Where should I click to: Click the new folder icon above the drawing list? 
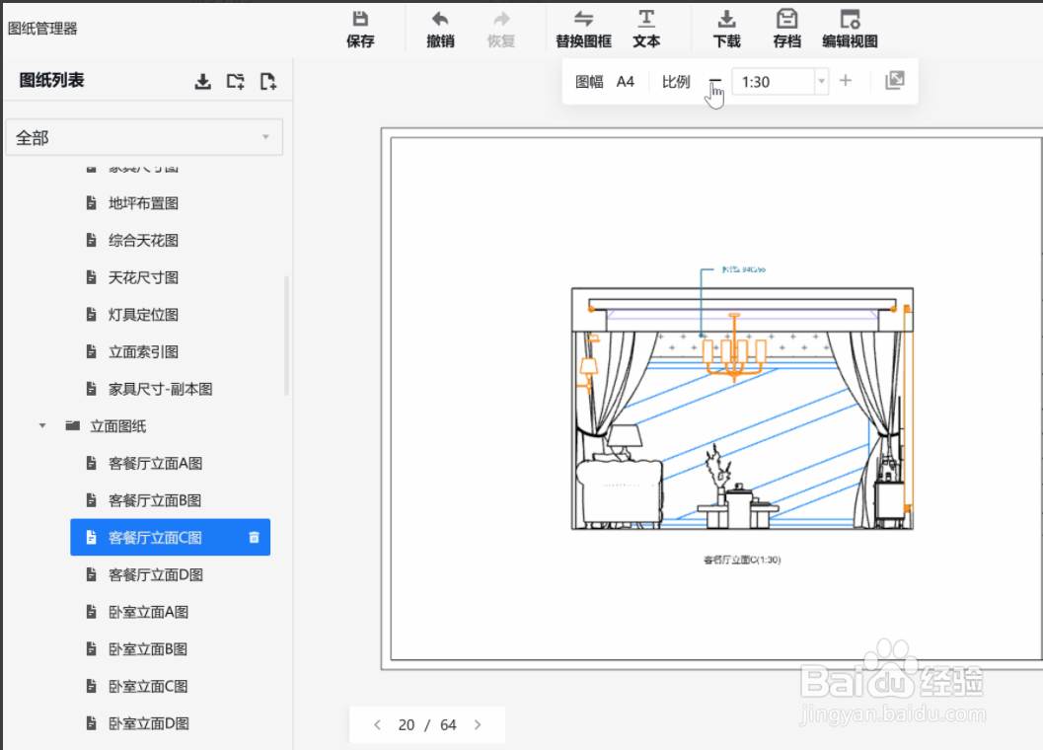[235, 82]
